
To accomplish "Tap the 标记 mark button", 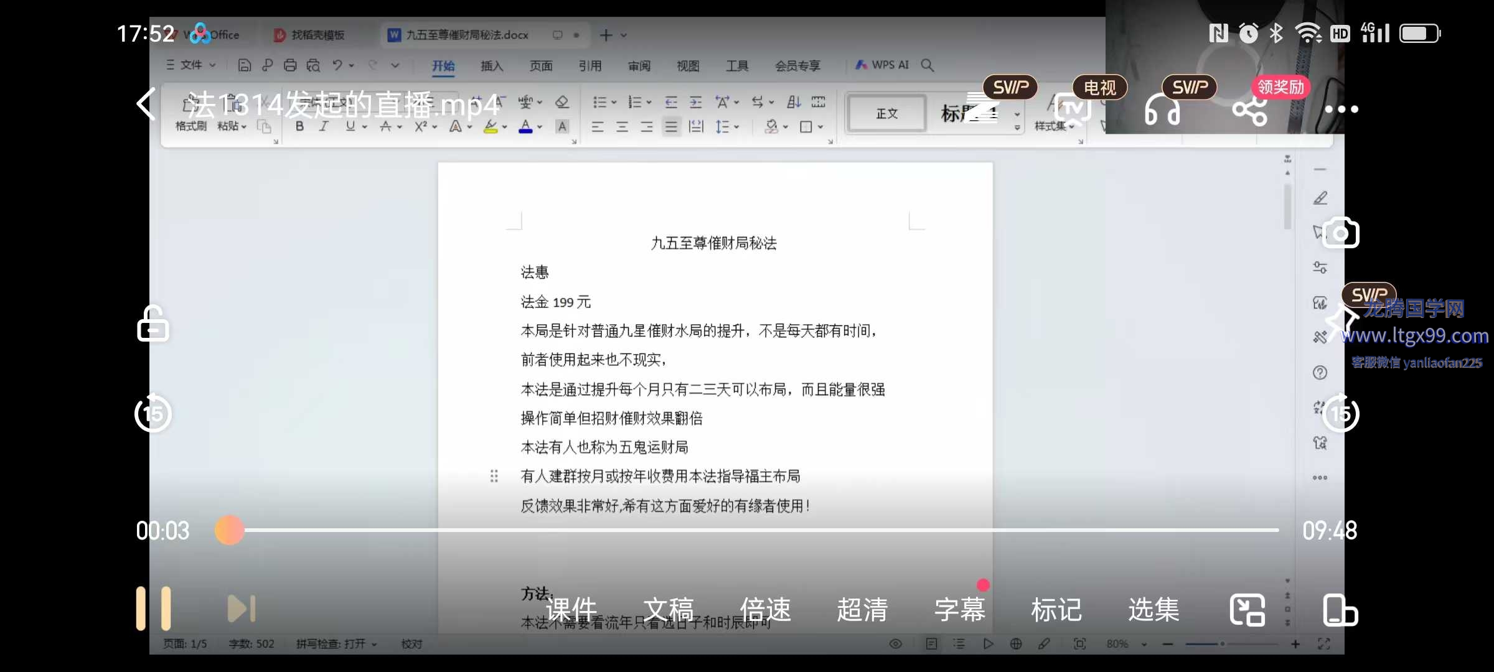I will (x=1057, y=609).
